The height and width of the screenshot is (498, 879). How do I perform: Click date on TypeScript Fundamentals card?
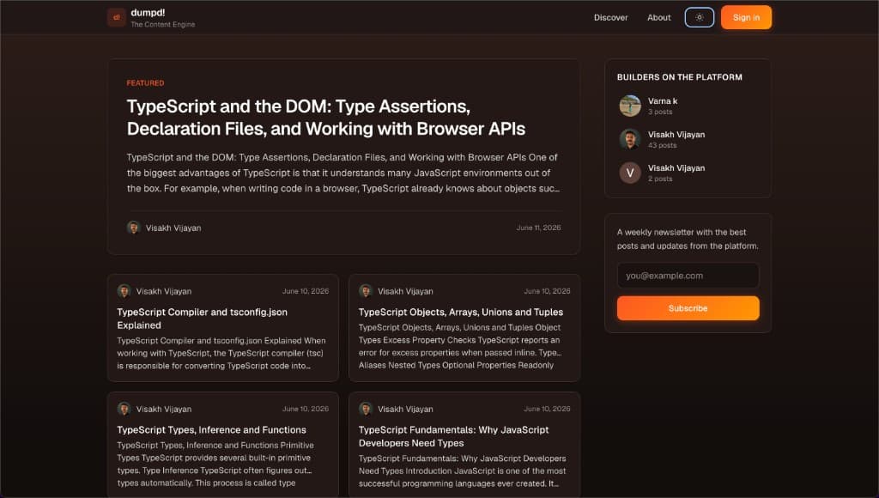(547, 409)
